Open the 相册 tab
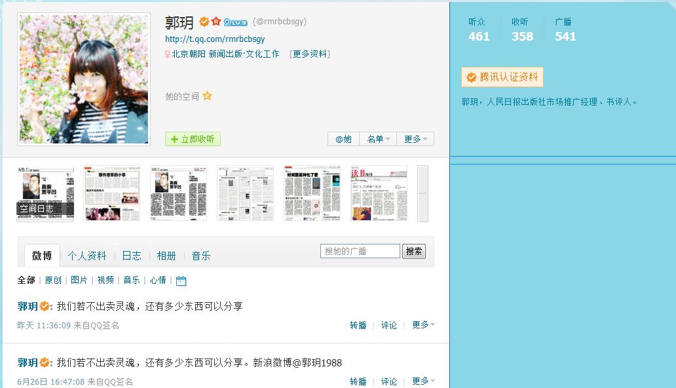The image size is (676, 388). (167, 256)
